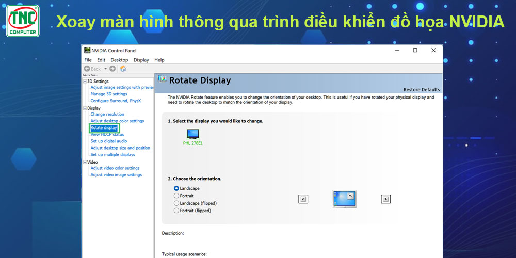This screenshot has width=516, height=258.
Task: Minimize the NVIDIA Control Panel window
Action: (397, 50)
